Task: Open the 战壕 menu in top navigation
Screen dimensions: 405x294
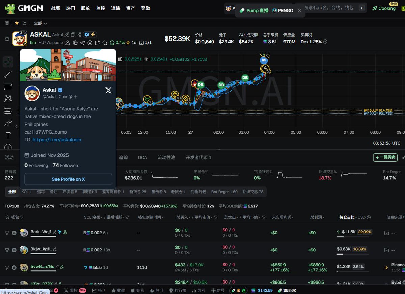Action: [55, 8]
